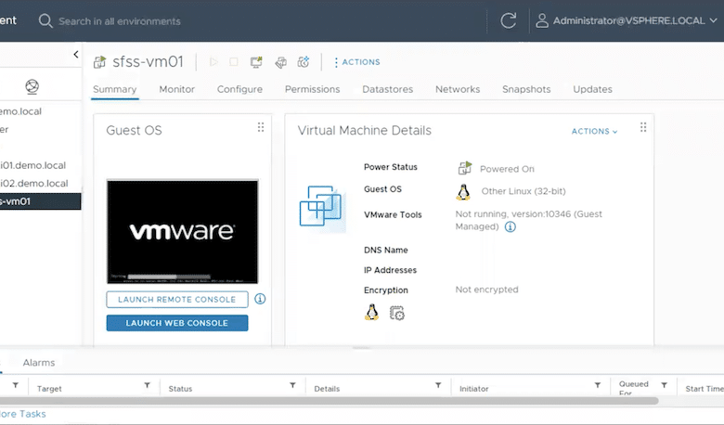Click the Linux penguin icon beside Guest OS
Image resolution: width=724 pixels, height=425 pixels.
coord(463,192)
